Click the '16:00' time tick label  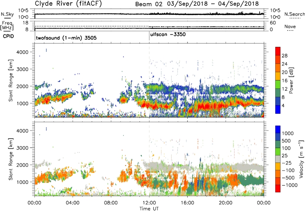click(187, 203)
